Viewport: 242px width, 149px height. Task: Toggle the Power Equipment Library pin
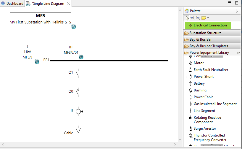(238, 53)
